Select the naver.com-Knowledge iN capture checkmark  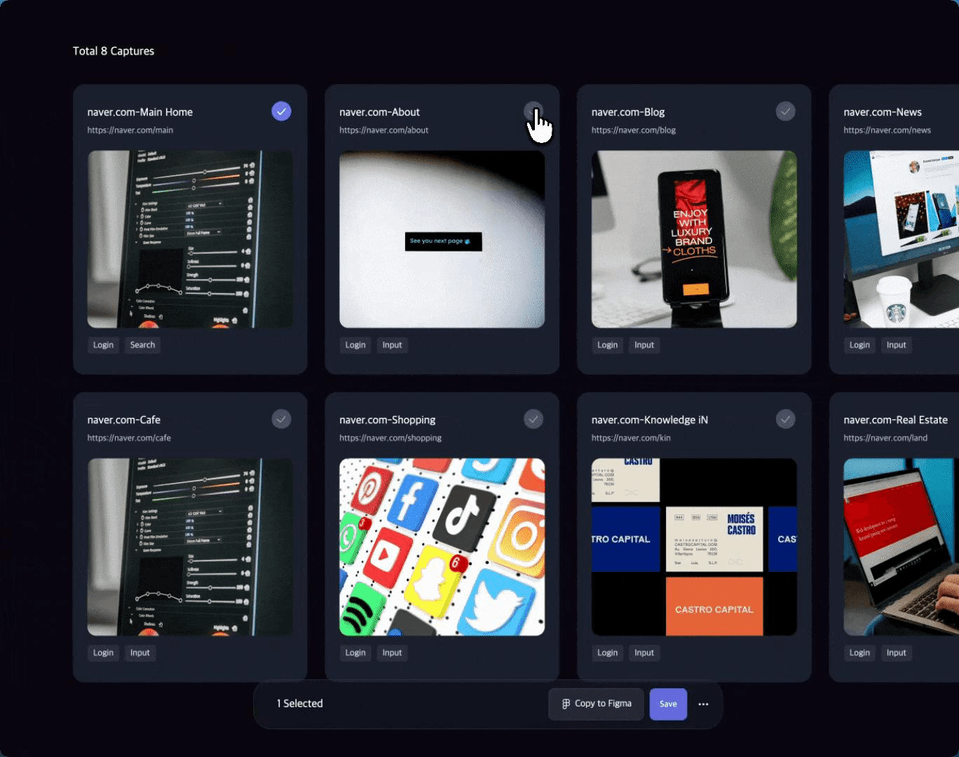point(785,419)
